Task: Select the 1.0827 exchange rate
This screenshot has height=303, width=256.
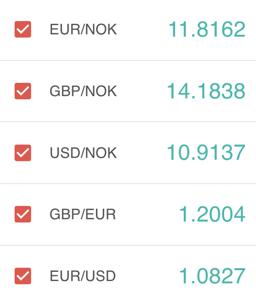Action: click(212, 276)
